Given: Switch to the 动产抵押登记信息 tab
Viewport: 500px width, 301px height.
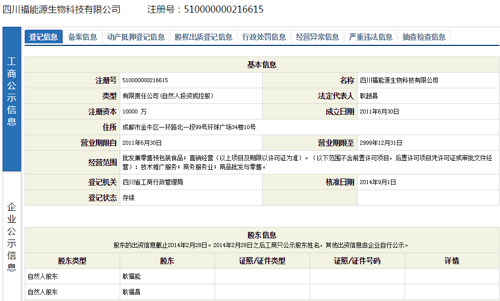Looking at the screenshot, I should 135,37.
